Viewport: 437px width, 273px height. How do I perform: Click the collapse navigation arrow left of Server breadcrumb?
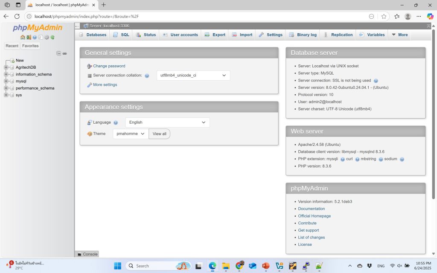coord(78,26)
